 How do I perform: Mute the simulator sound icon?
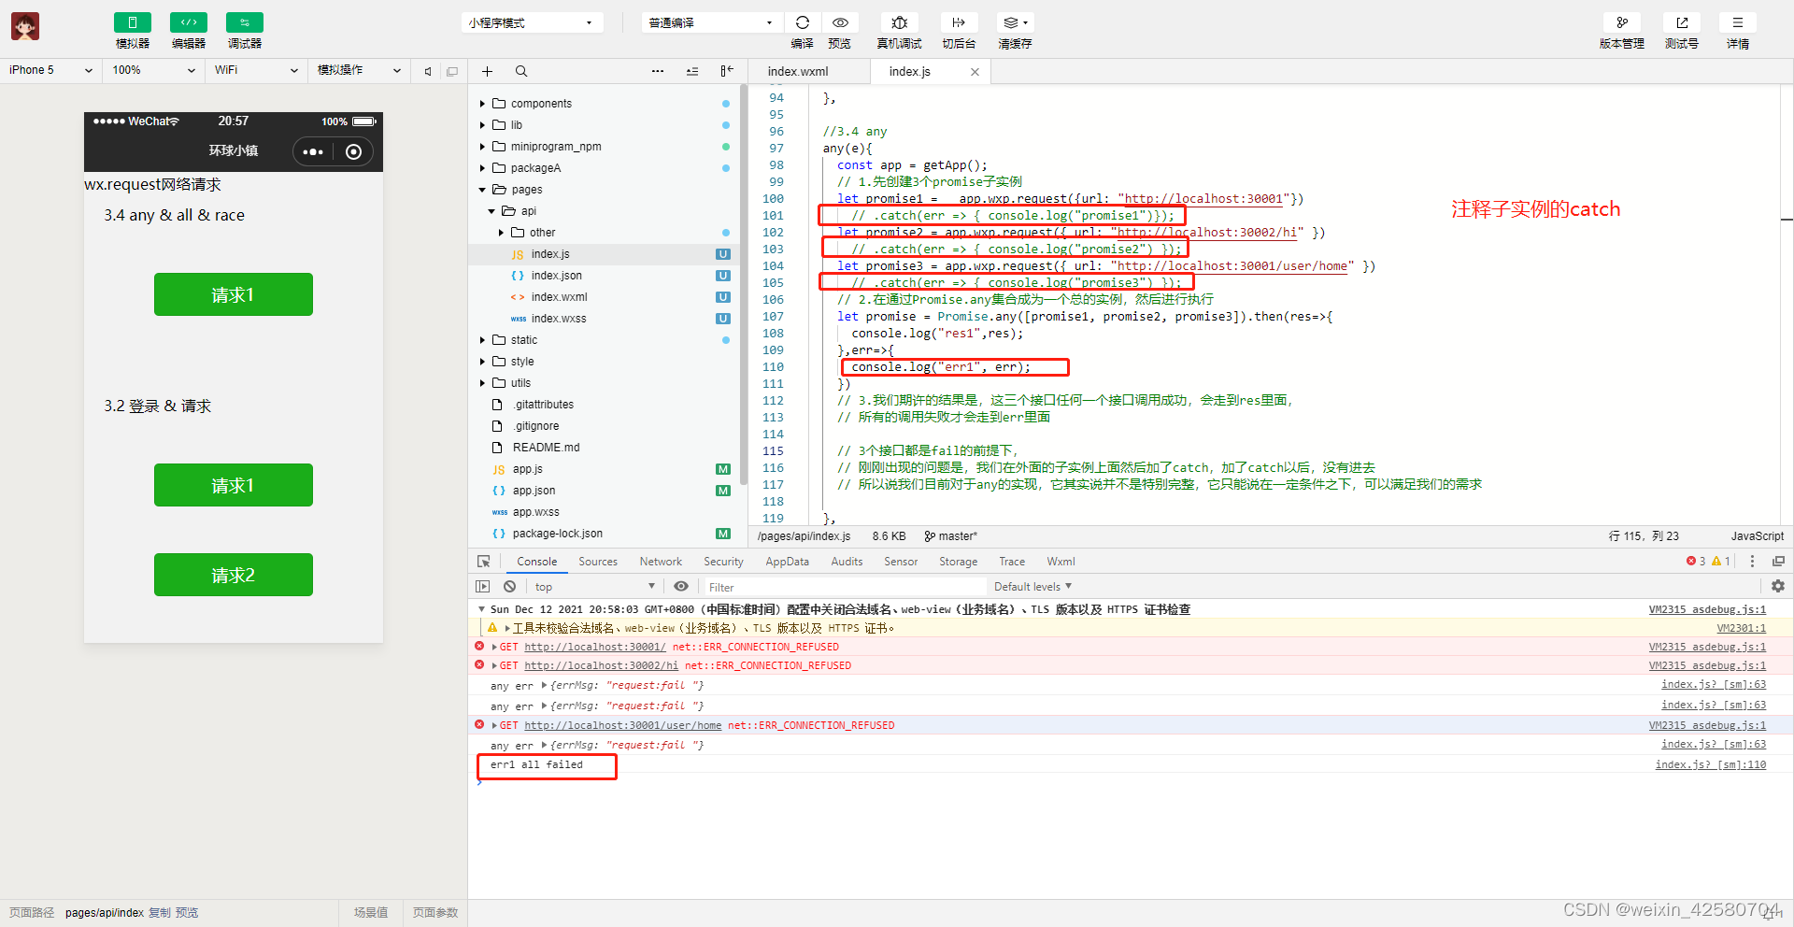tap(428, 71)
